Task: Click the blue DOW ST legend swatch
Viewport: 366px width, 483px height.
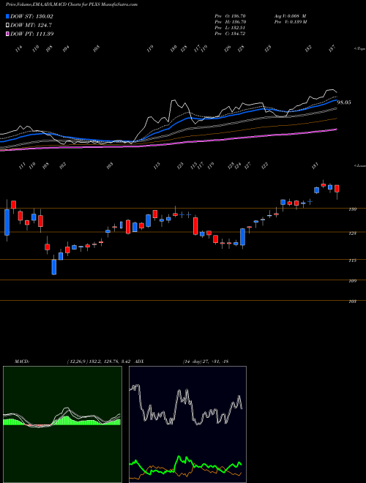Action: pos(7,16)
